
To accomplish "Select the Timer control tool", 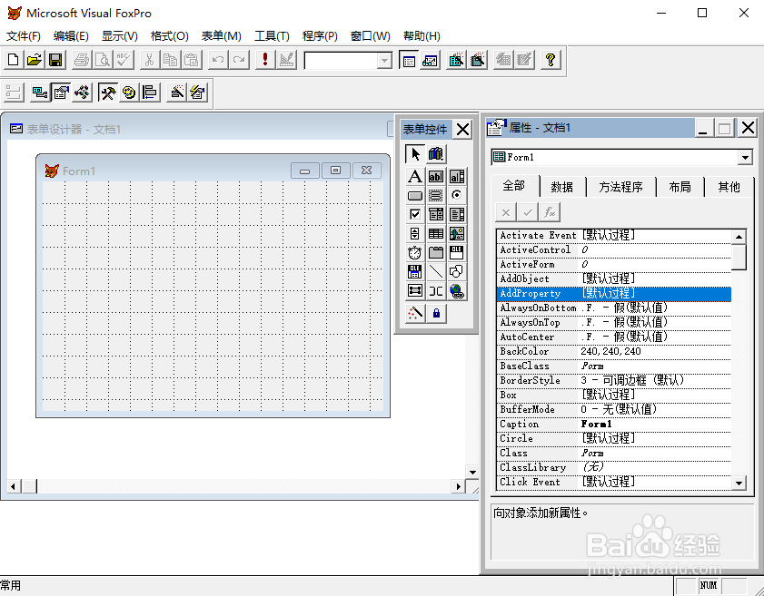I will coord(414,252).
